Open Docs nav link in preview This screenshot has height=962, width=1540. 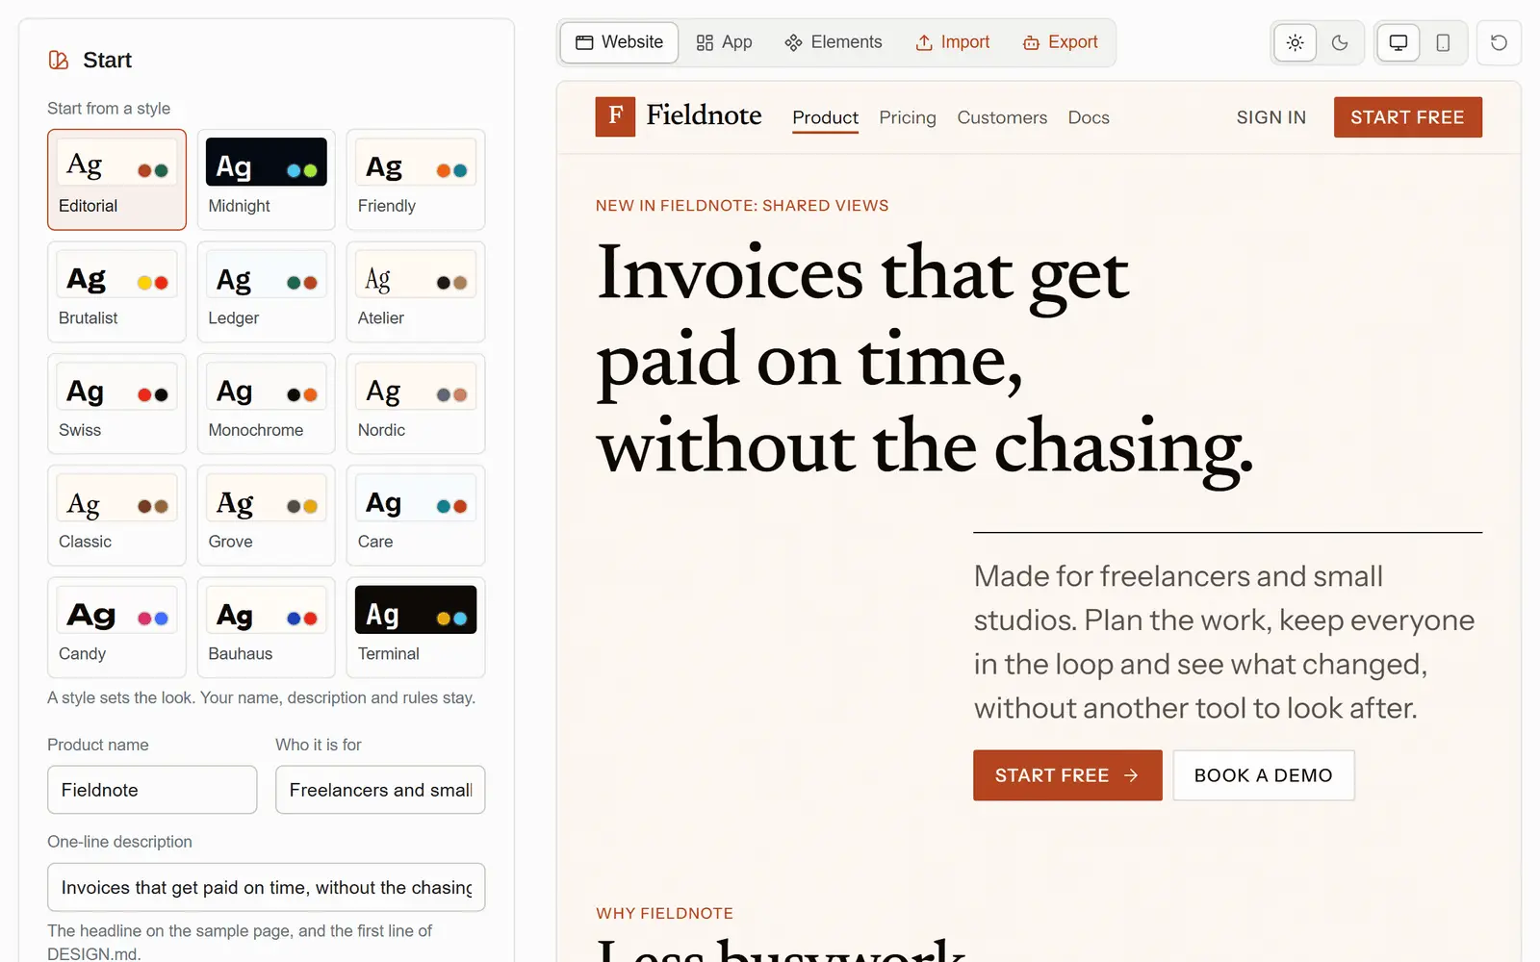pyautogui.click(x=1089, y=117)
